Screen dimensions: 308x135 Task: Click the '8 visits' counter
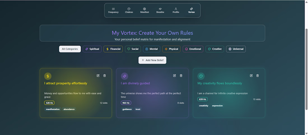[x=181, y=103]
